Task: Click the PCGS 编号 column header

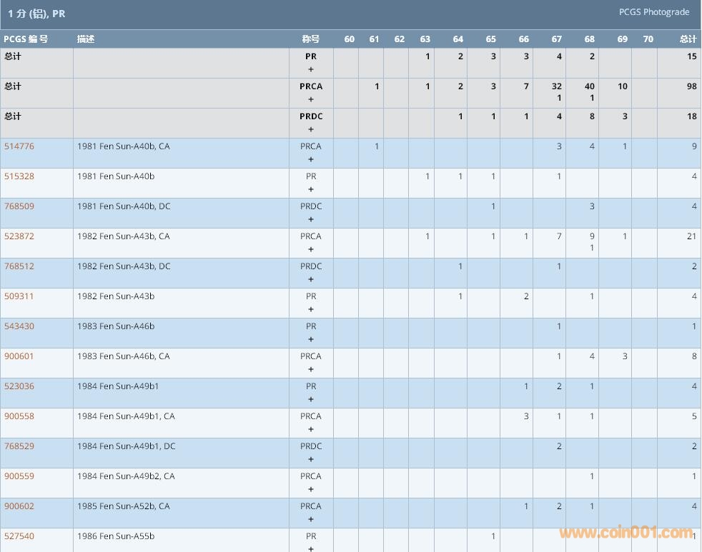Action: coord(26,39)
